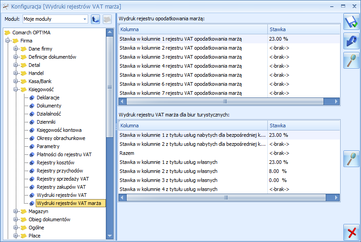Viewport: 361px width, 242px height.
Task: Expand the Magazyn node
Action: [x=16, y=211]
